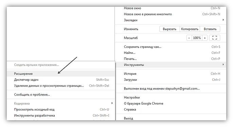Choose Печать... in the menu

171,59
